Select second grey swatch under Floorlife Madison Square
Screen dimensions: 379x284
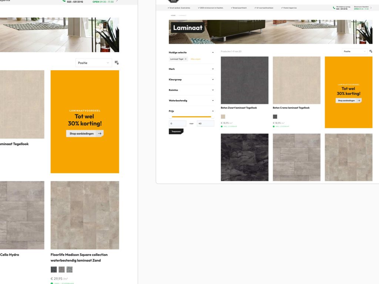[x=62, y=269]
